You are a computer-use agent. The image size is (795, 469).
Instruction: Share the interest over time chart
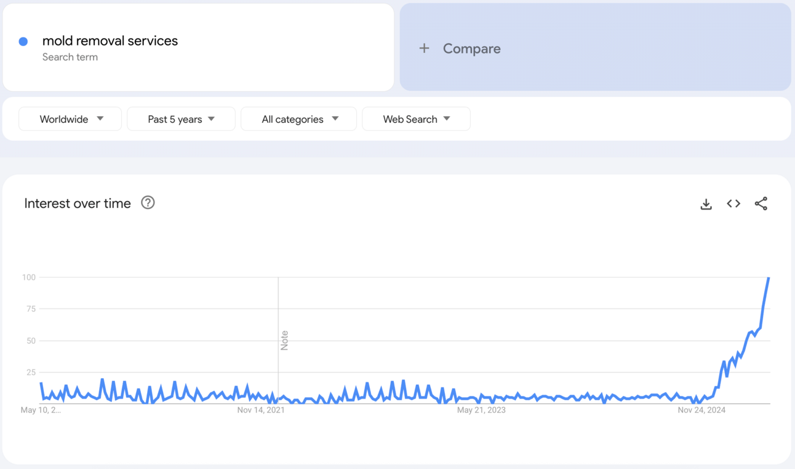pos(761,203)
